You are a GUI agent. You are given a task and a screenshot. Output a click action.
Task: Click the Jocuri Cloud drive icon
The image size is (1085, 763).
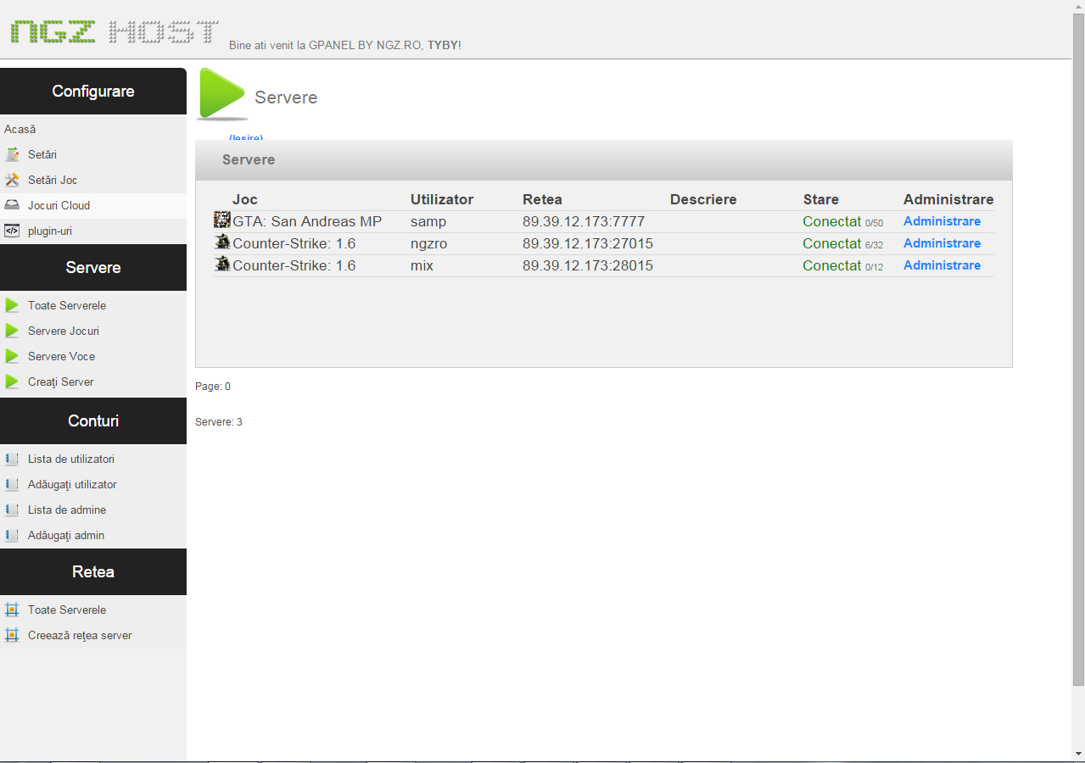point(12,205)
